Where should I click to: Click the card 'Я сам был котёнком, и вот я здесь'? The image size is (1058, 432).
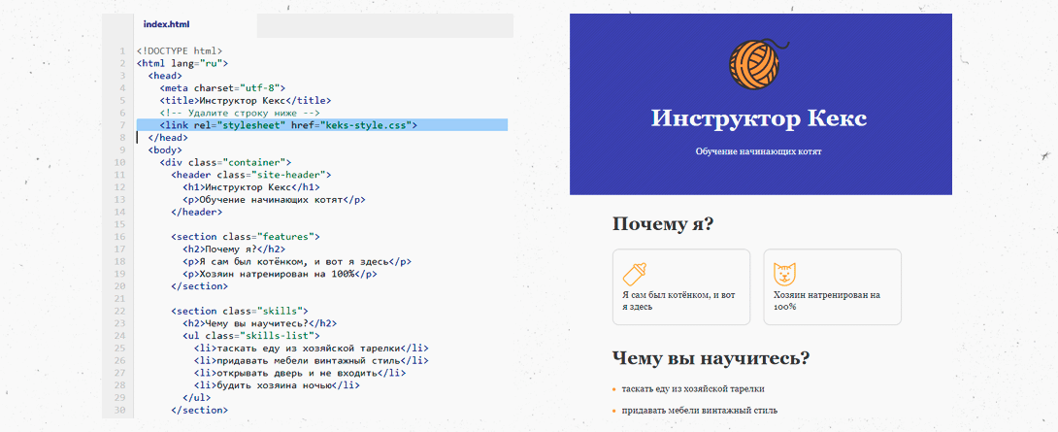point(681,287)
